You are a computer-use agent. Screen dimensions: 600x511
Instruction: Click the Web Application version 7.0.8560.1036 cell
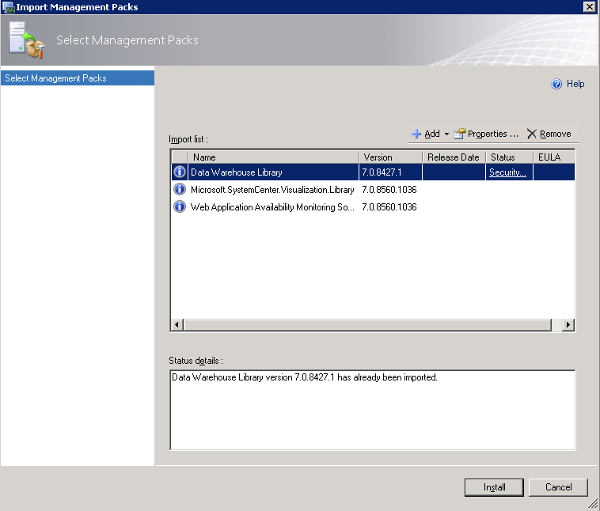click(389, 207)
